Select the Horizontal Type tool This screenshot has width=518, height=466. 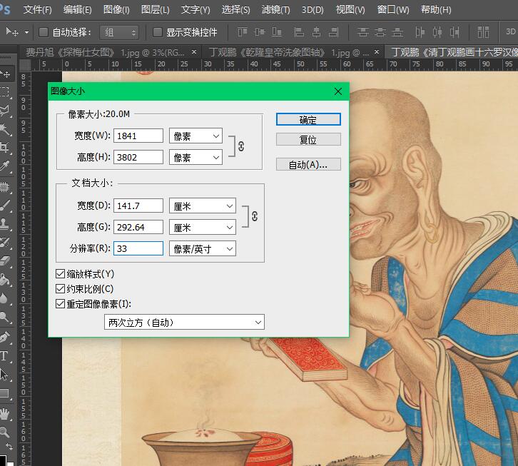[x=4, y=356]
